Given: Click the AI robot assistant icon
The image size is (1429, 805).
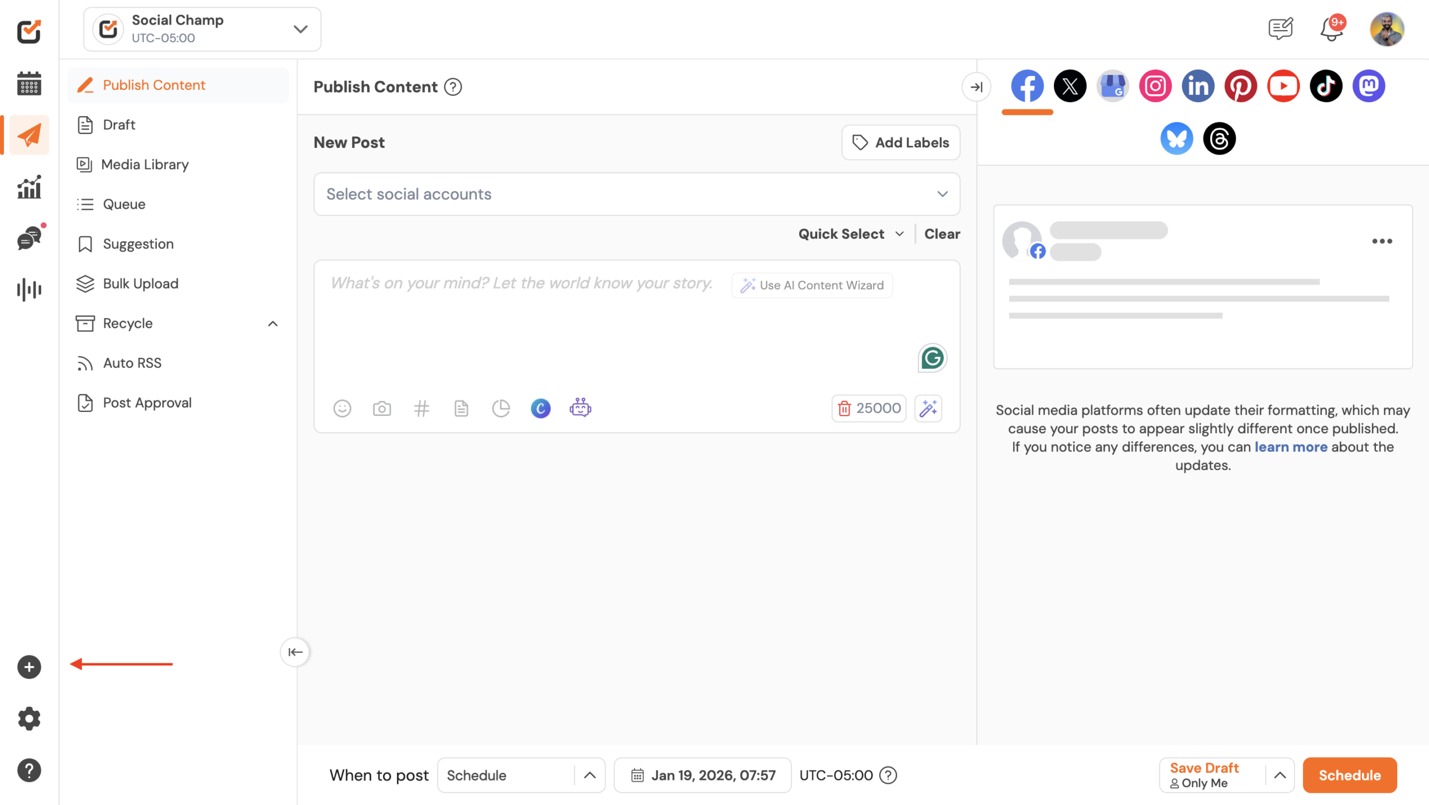Looking at the screenshot, I should (x=580, y=409).
